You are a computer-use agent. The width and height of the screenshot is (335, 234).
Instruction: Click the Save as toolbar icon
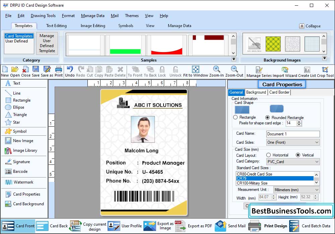coord(47,72)
